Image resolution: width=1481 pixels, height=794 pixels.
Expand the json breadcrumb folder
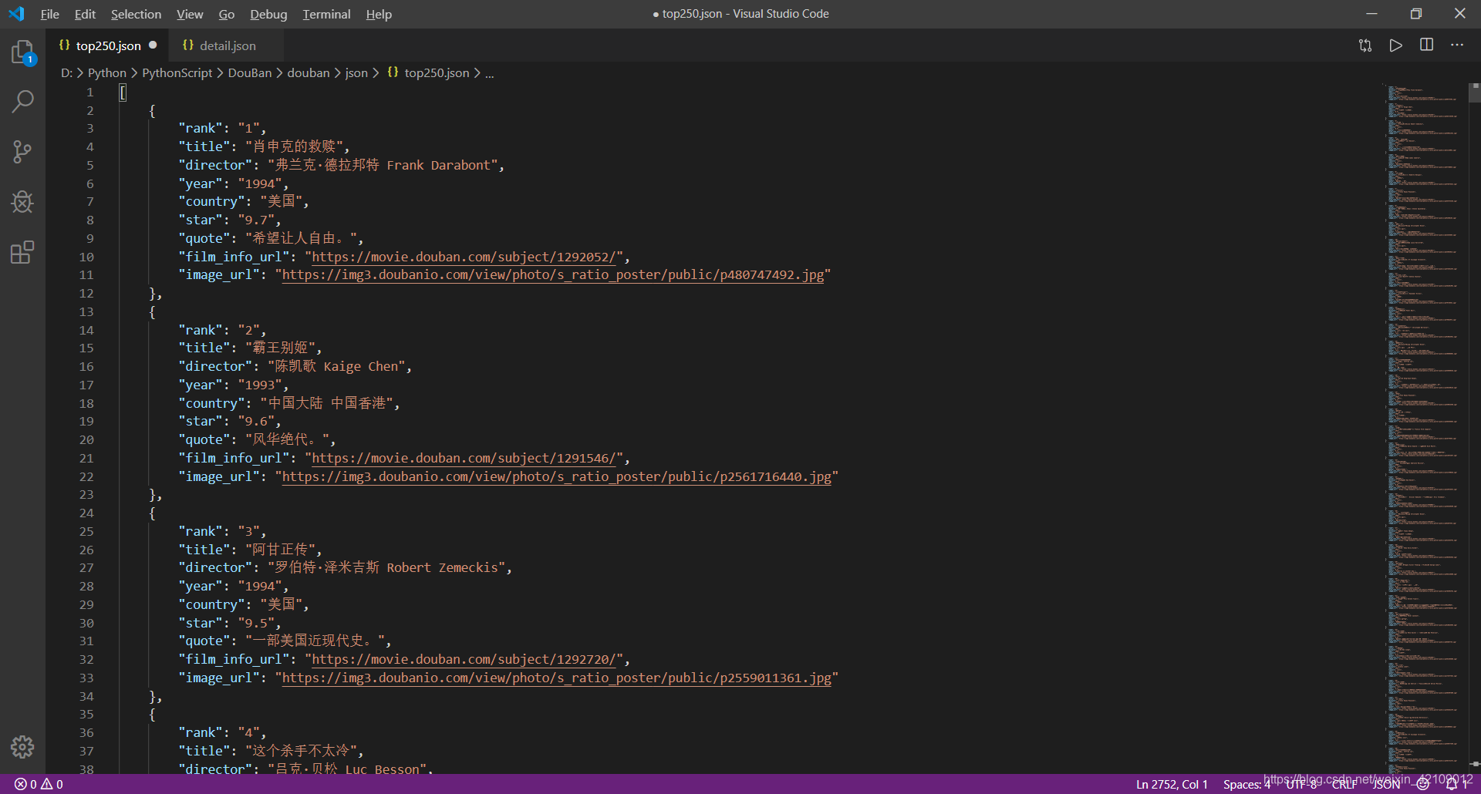tap(356, 73)
